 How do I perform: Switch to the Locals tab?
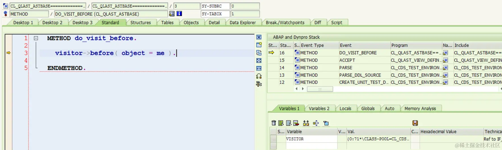tap(345, 109)
